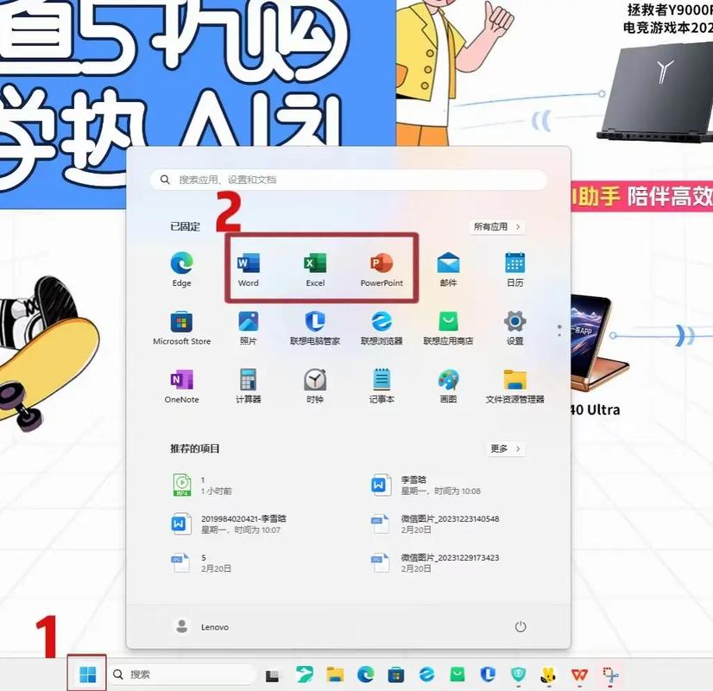Open the 邮件 (Mail) app
This screenshot has width=713, height=691.
coord(449,263)
